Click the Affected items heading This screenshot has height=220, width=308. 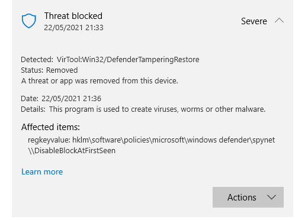click(50, 127)
